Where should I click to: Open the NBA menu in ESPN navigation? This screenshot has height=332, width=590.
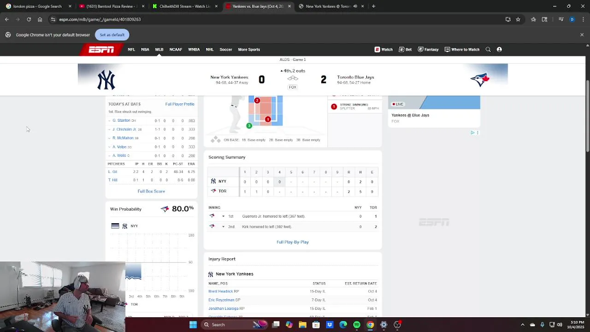(x=145, y=49)
